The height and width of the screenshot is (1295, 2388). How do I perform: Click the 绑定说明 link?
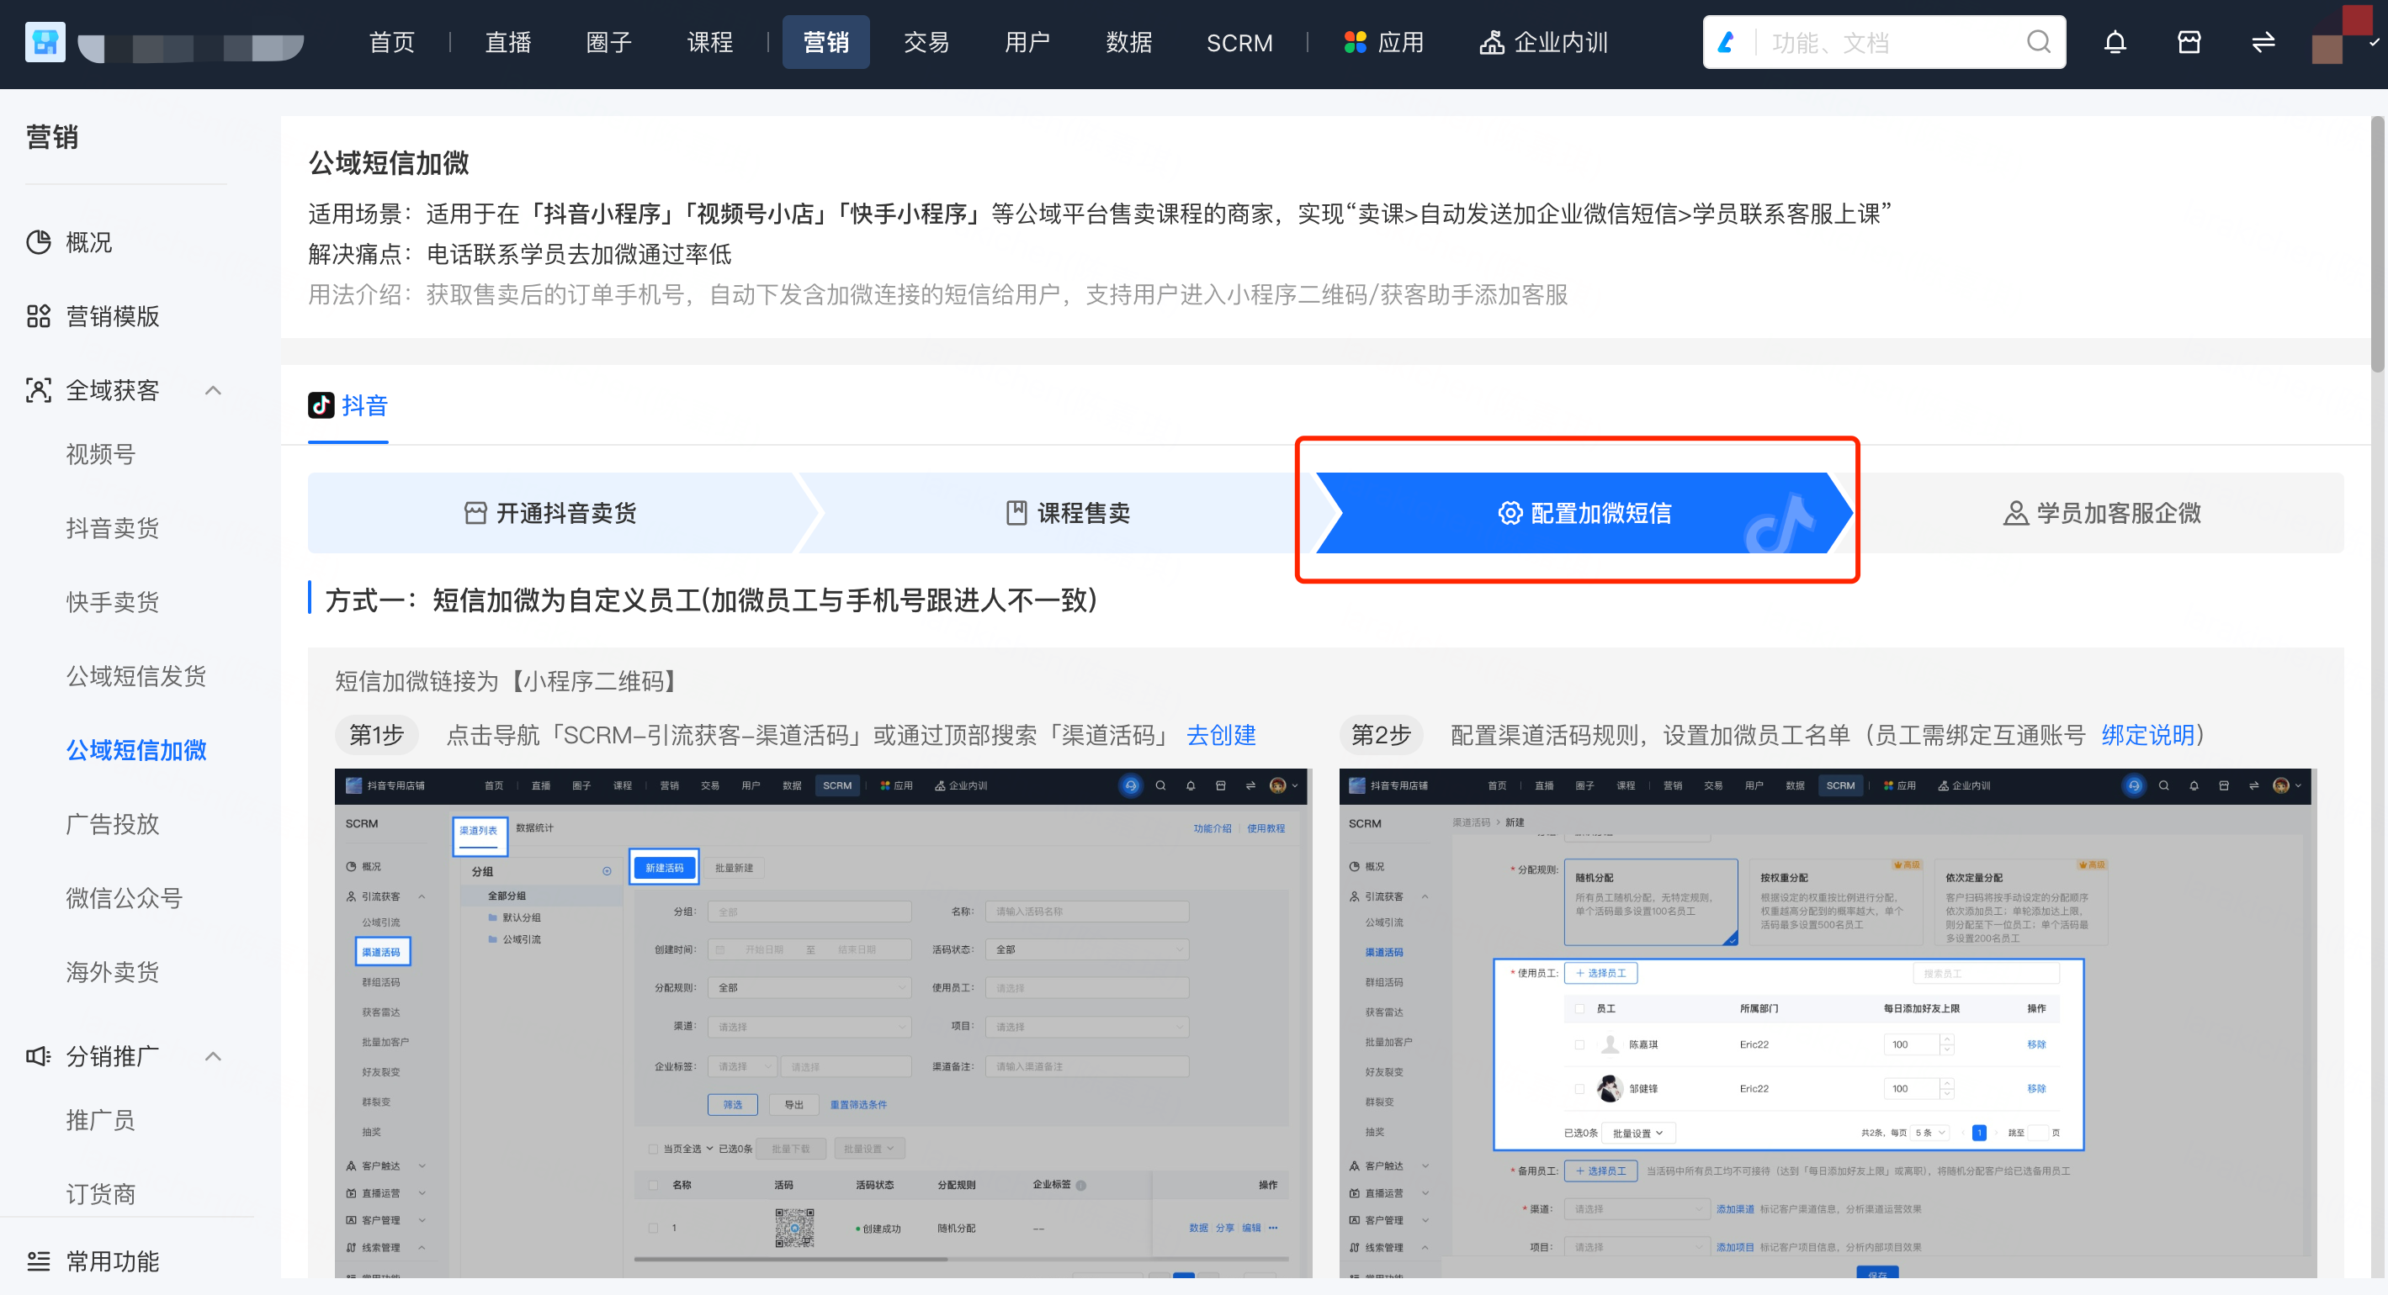(x=2148, y=736)
